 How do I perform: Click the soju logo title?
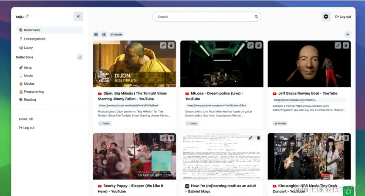coord(22,17)
